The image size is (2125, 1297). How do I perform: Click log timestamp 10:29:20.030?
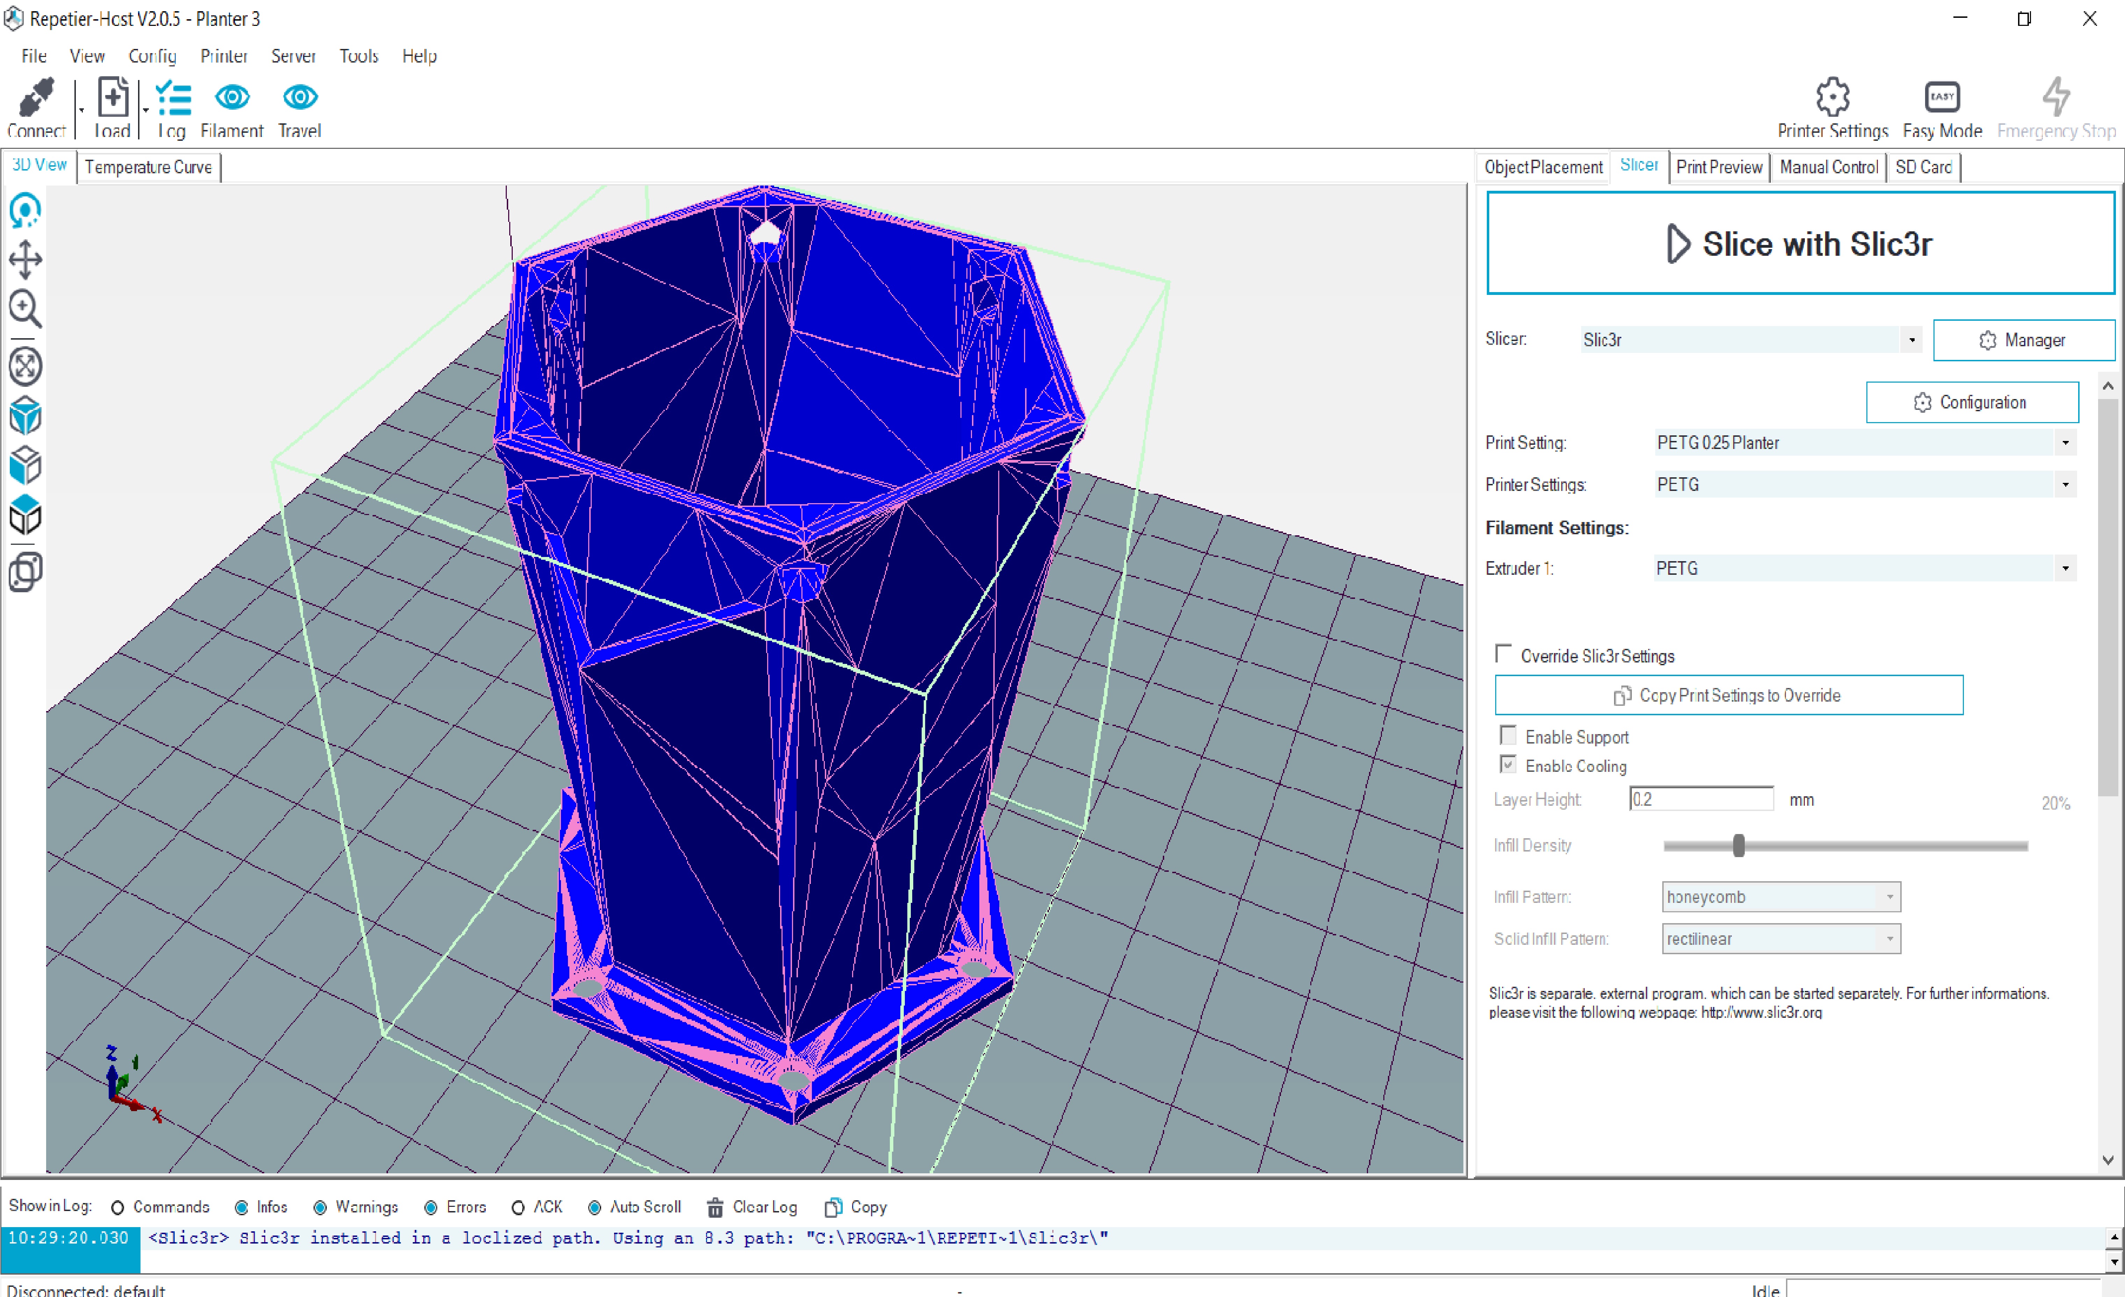coord(68,1238)
